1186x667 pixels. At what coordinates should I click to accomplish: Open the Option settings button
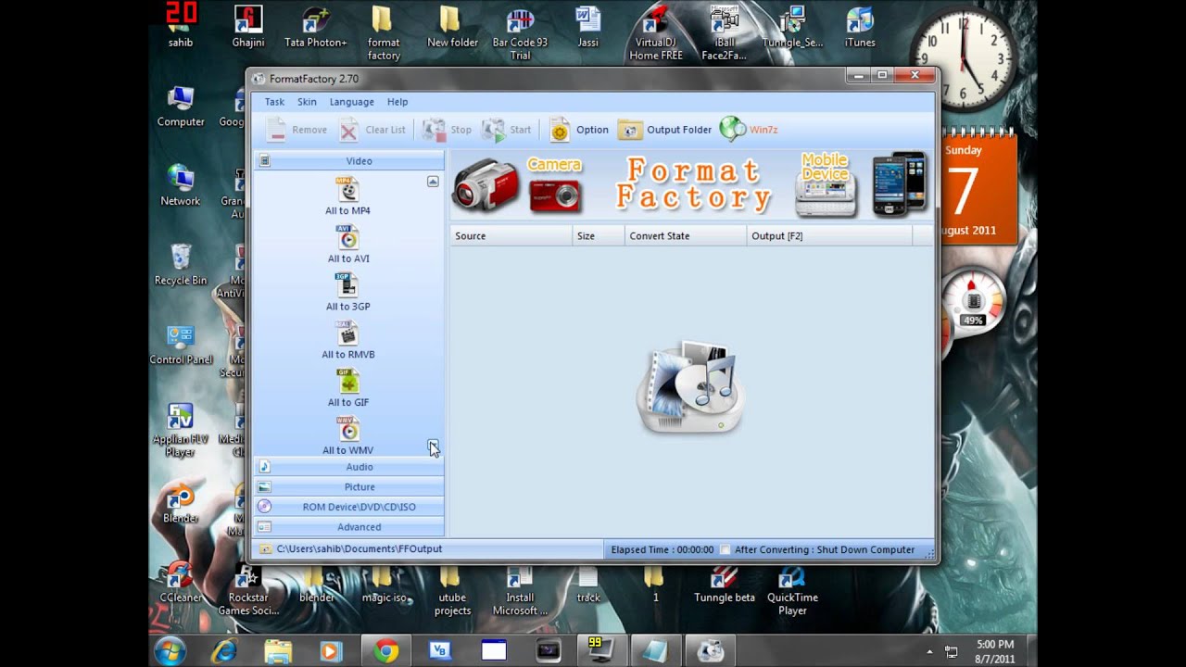click(579, 130)
